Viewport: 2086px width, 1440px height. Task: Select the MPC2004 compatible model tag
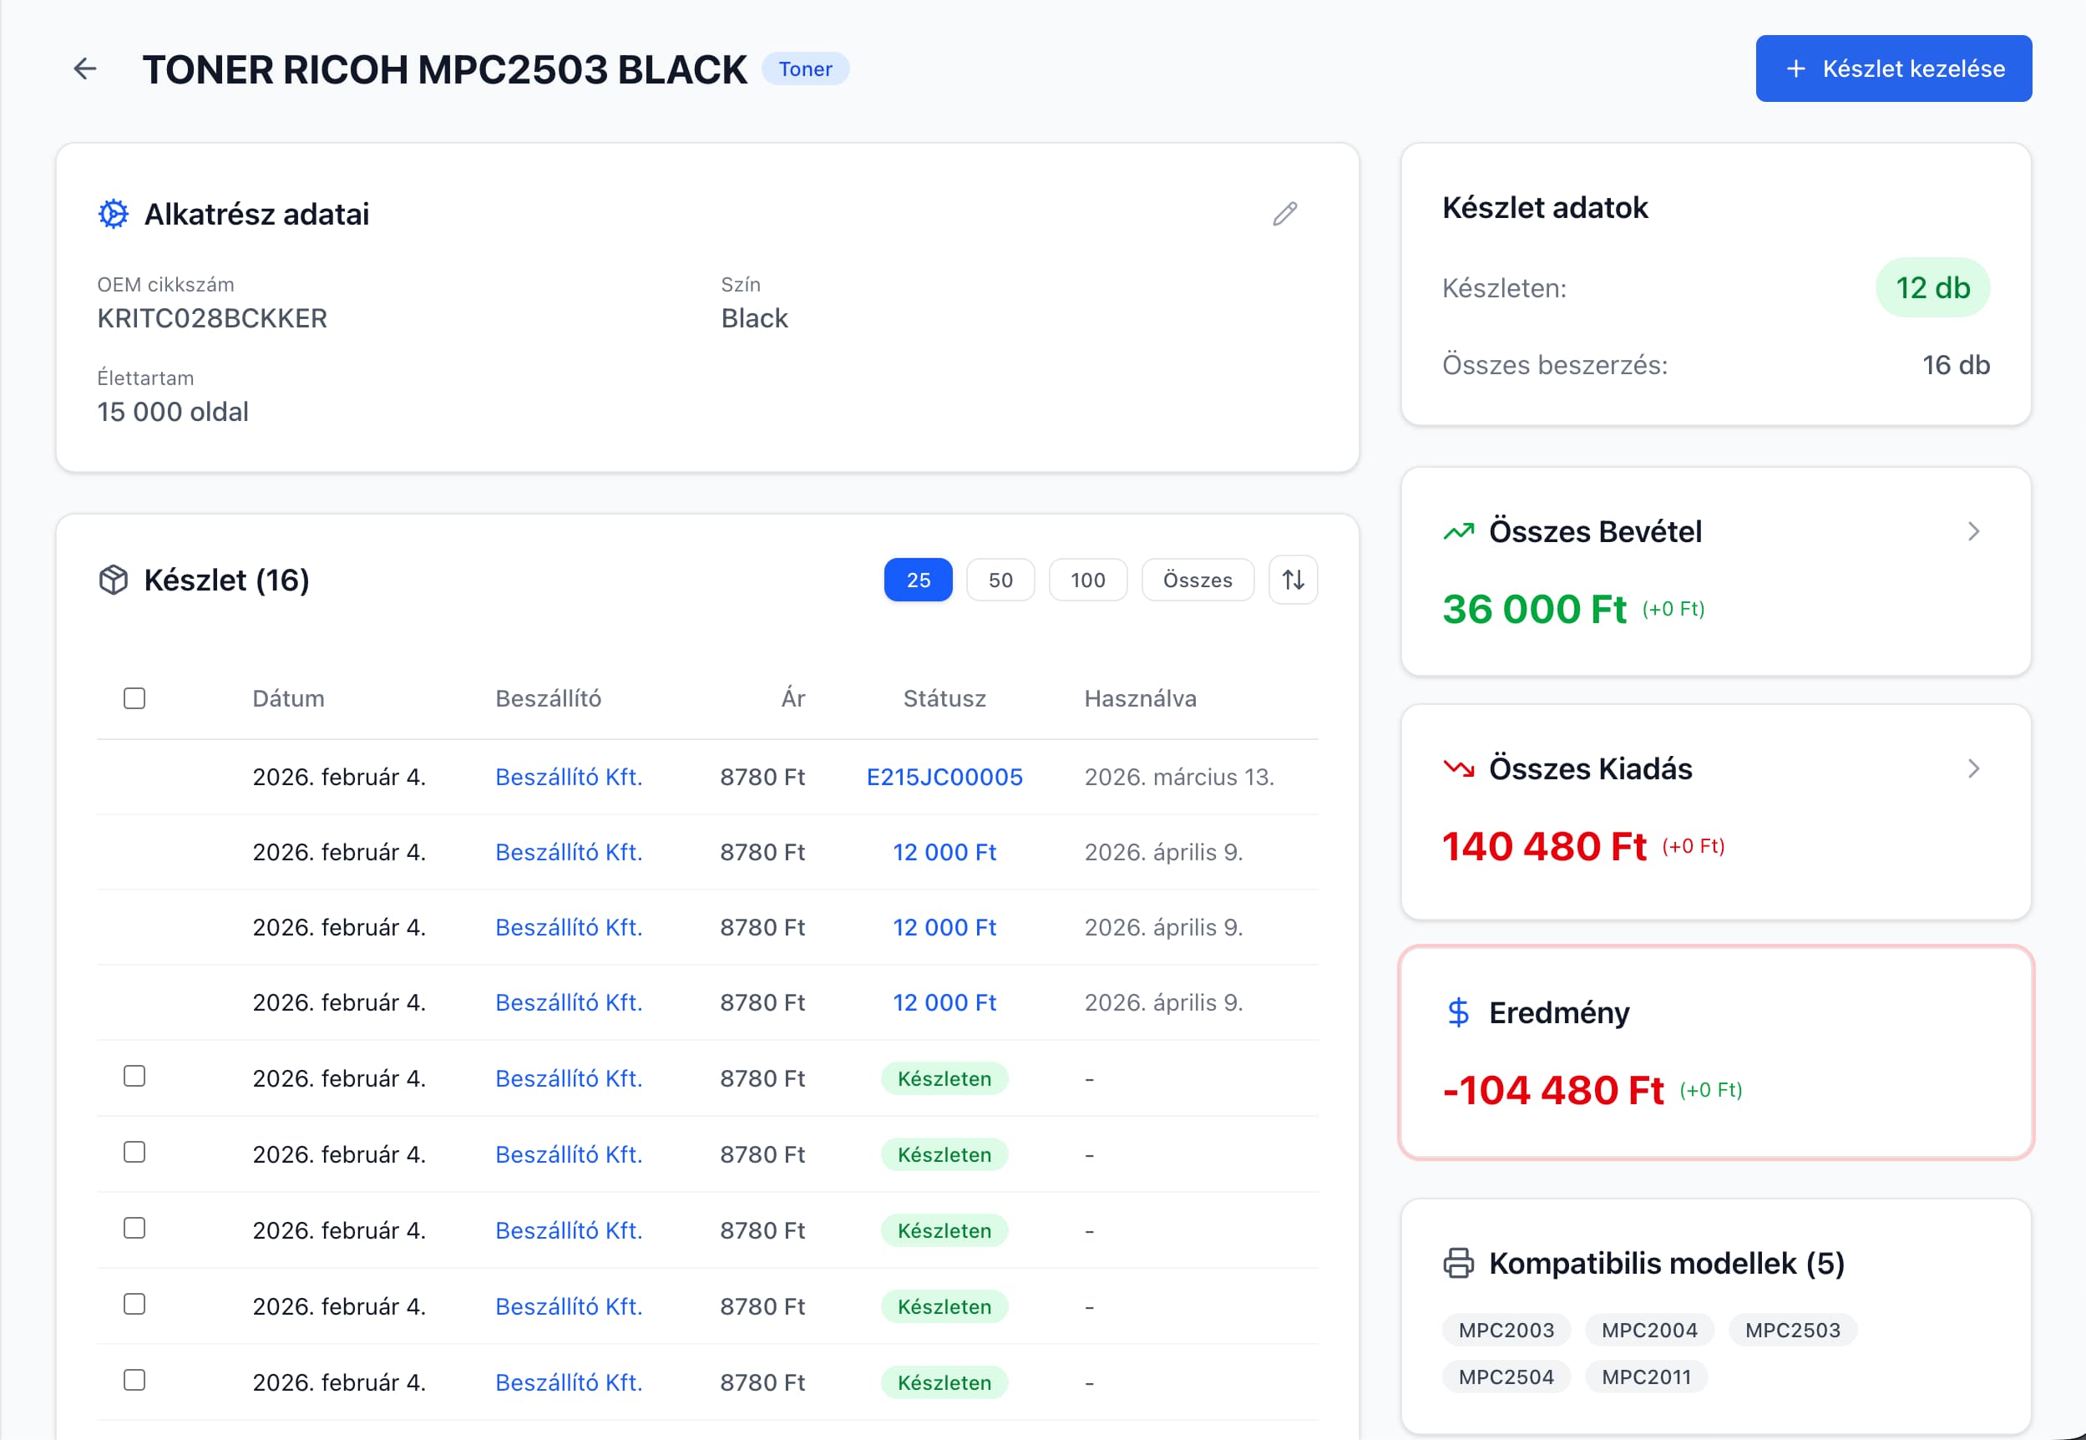pyautogui.click(x=1649, y=1330)
